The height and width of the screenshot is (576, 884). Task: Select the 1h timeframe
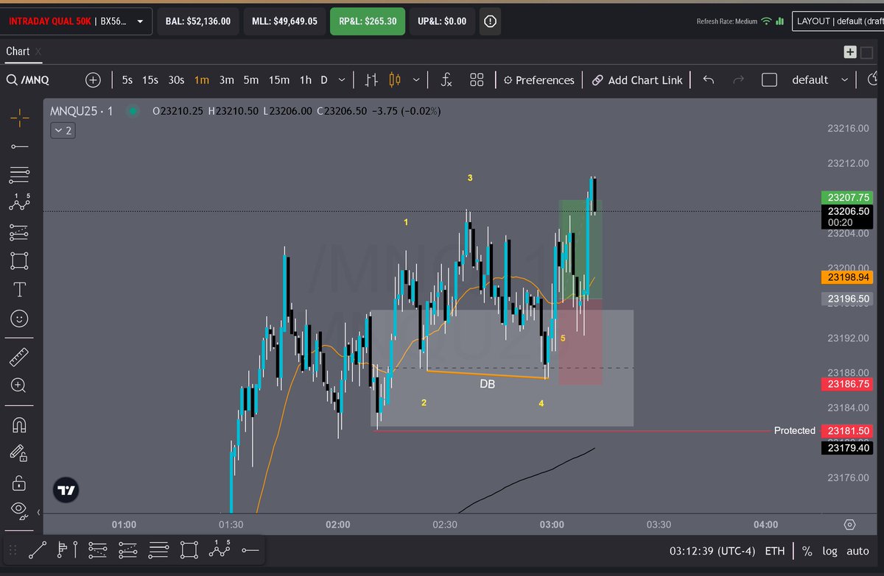pyautogui.click(x=306, y=79)
